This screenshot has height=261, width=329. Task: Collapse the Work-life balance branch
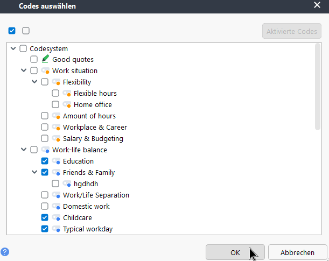point(24,150)
